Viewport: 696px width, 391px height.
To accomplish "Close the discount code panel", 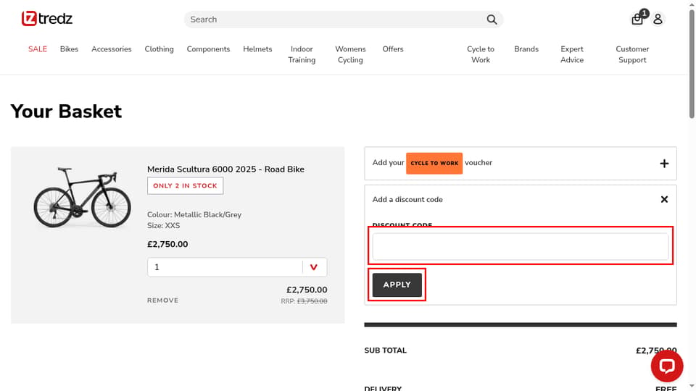I will pyautogui.click(x=664, y=200).
